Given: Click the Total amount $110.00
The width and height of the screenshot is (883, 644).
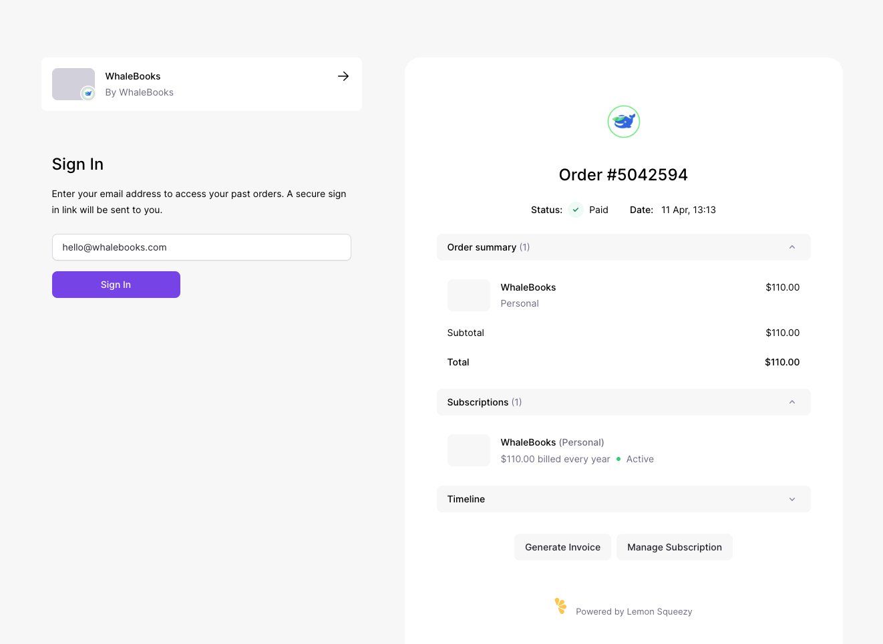Looking at the screenshot, I should [x=782, y=362].
